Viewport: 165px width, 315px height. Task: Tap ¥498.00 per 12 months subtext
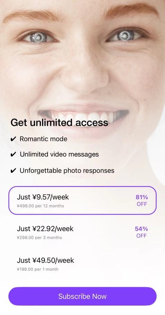[x=40, y=206]
